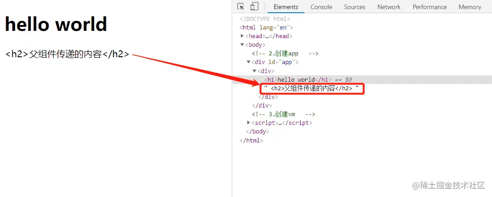Image resolution: width=492 pixels, height=197 pixels.
Task: Switch to the Elements tab
Action: 286,7
